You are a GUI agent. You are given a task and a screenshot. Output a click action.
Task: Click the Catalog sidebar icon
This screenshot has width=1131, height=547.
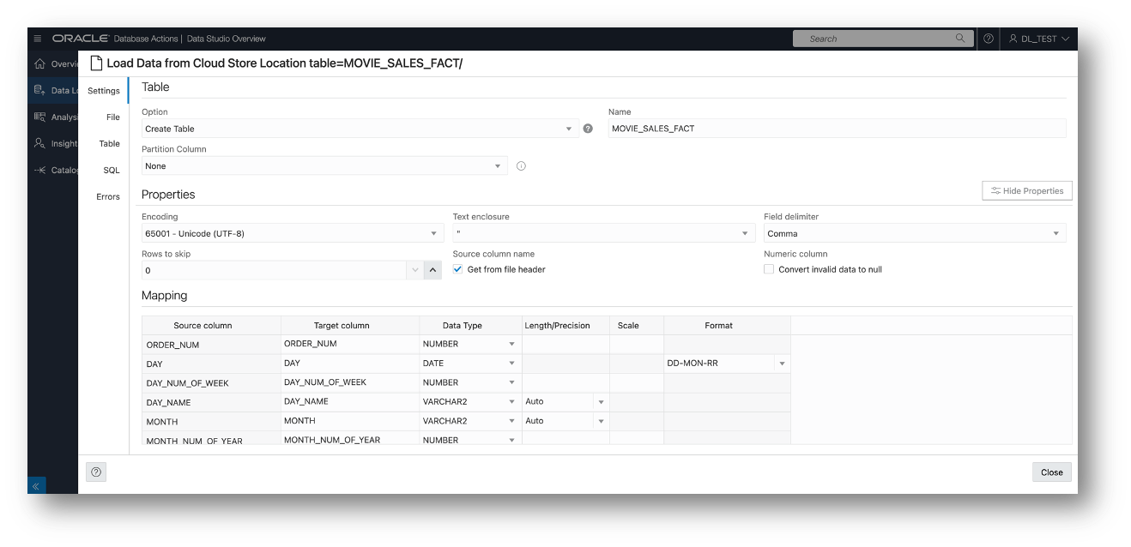point(39,170)
